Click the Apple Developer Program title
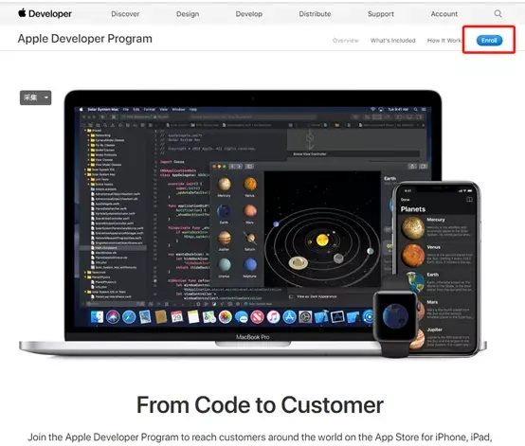 point(85,39)
